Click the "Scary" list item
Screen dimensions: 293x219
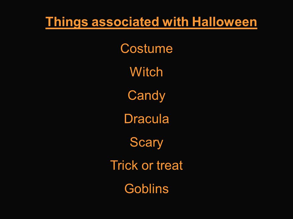[146, 143]
